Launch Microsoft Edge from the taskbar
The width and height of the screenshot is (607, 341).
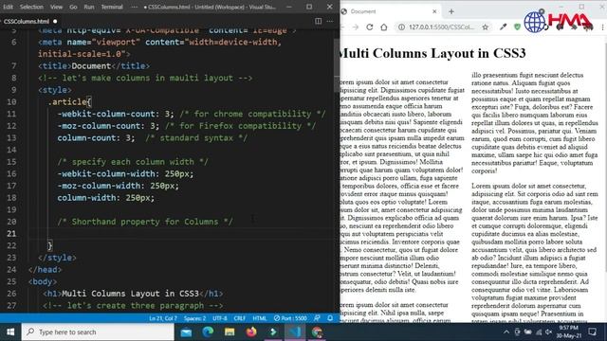click(x=208, y=332)
